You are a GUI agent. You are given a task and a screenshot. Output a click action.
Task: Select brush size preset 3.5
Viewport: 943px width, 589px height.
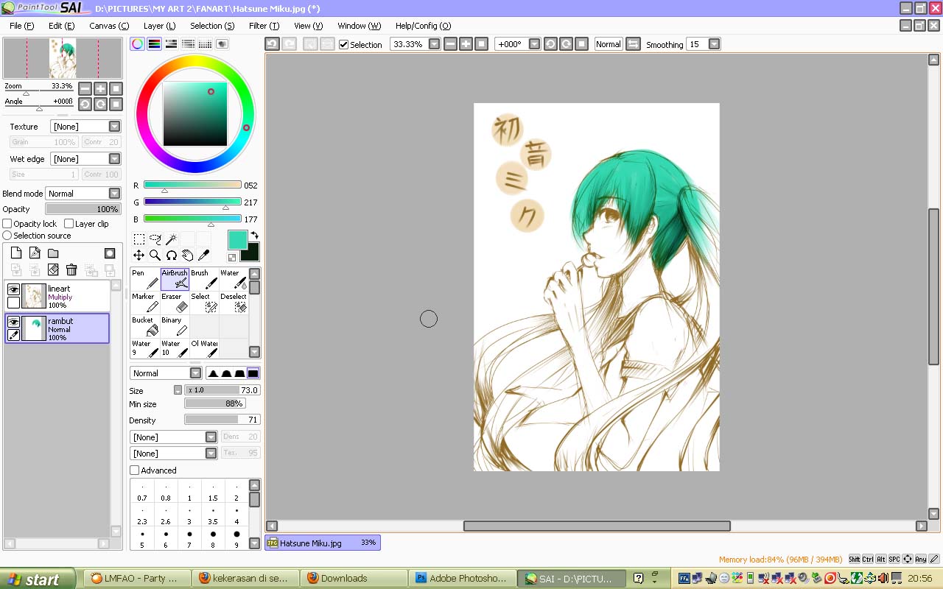click(x=213, y=515)
